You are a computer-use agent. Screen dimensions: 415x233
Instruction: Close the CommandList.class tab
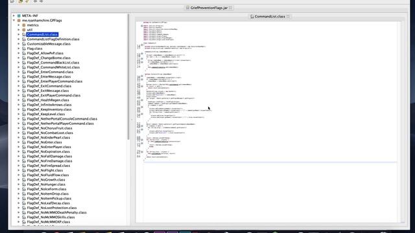(288, 16)
